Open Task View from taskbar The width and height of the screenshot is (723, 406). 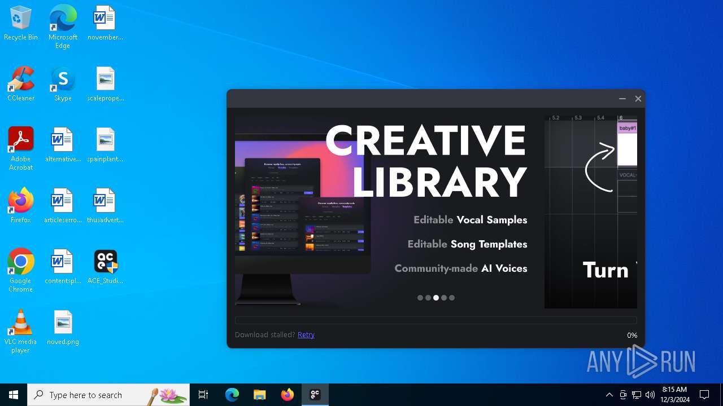tap(203, 395)
